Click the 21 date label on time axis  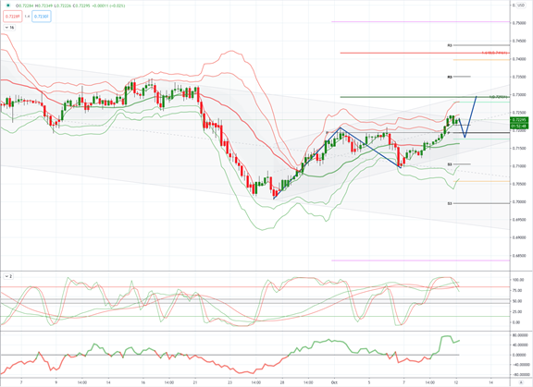pos(195,382)
